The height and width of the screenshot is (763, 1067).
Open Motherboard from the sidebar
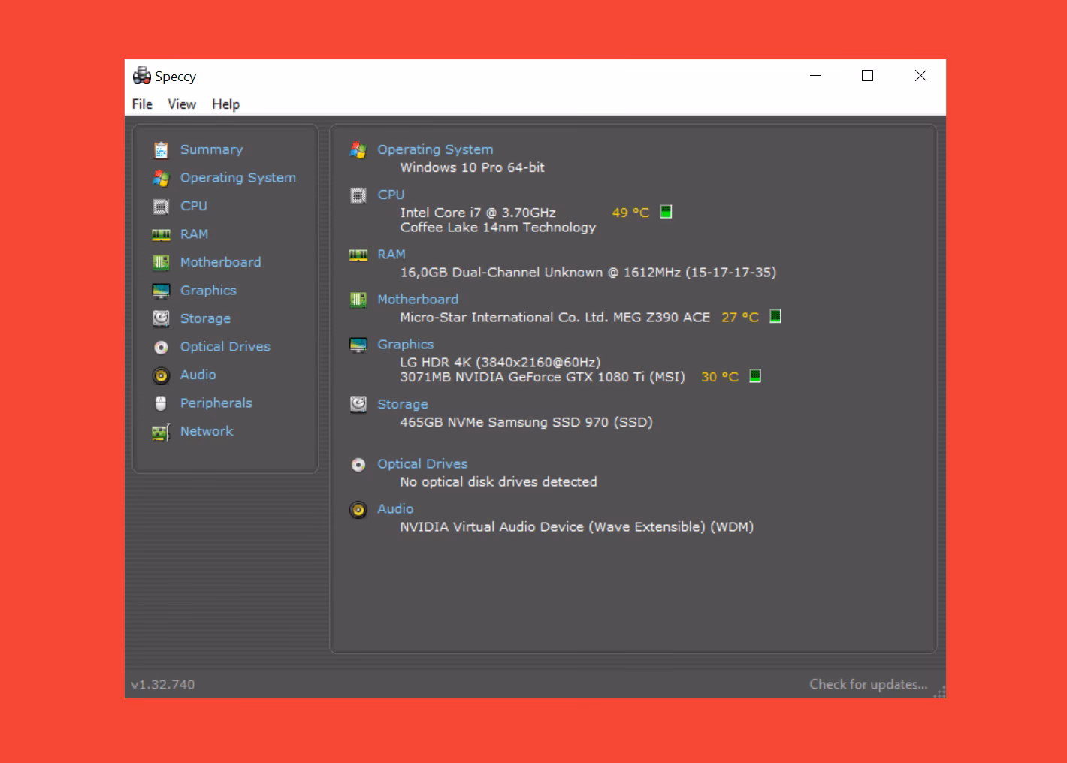click(221, 262)
